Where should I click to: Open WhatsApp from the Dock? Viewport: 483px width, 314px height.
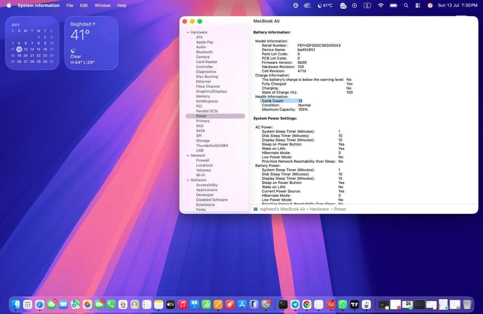click(x=343, y=304)
